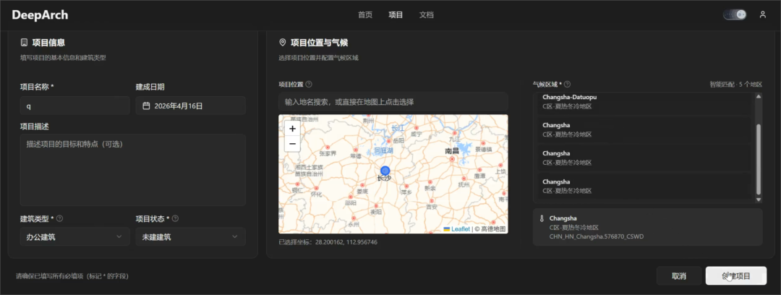Viewport: 781px width, 295px height.
Task: Open the user account icon
Action: pyautogui.click(x=763, y=14)
